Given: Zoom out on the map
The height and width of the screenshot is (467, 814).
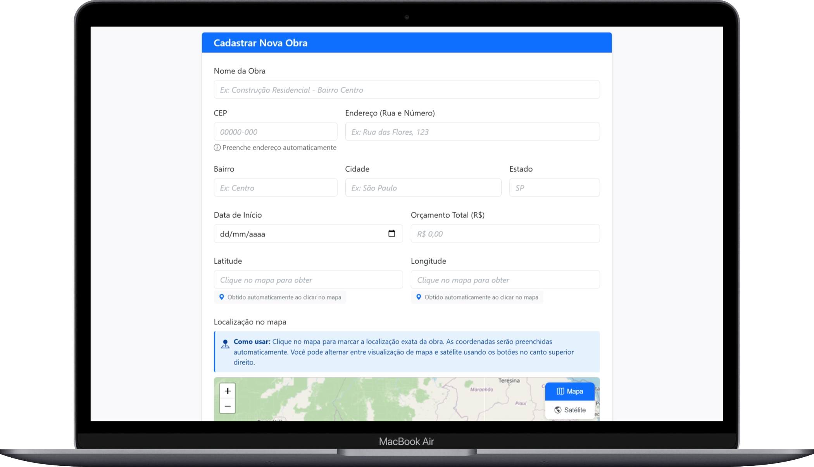Looking at the screenshot, I should (228, 406).
